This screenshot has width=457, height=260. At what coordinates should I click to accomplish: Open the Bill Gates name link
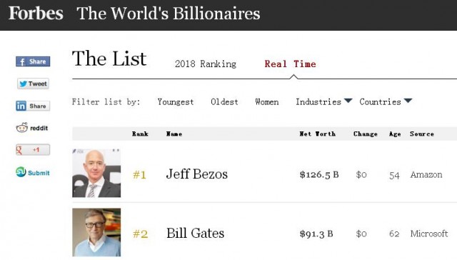pos(195,233)
